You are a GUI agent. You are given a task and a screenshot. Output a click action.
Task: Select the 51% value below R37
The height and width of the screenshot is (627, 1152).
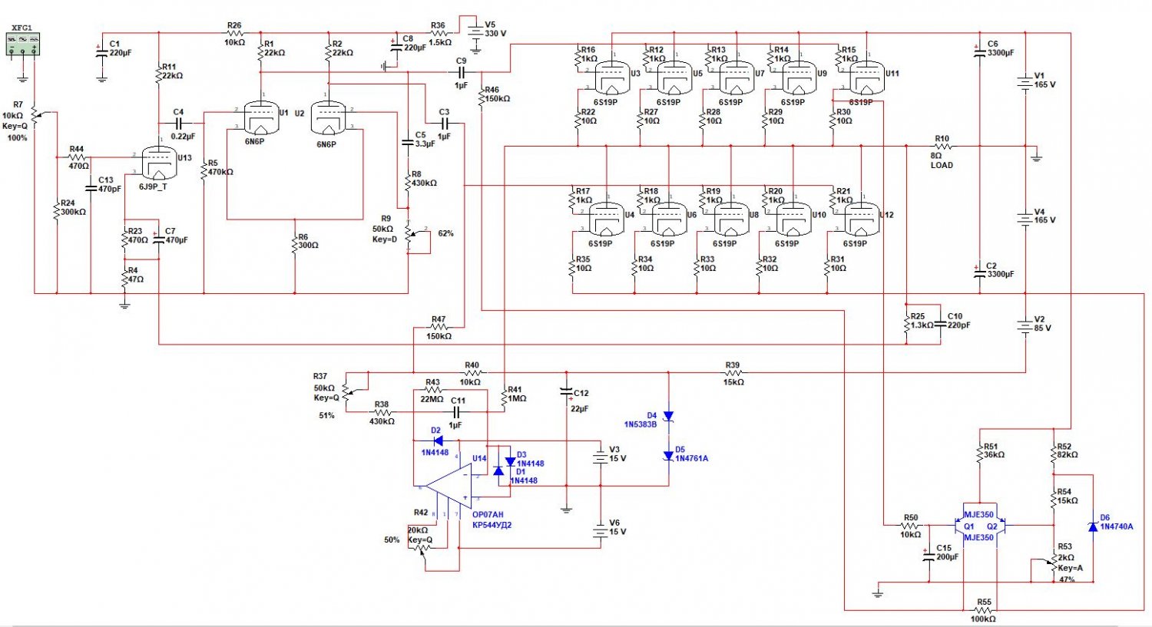(326, 415)
